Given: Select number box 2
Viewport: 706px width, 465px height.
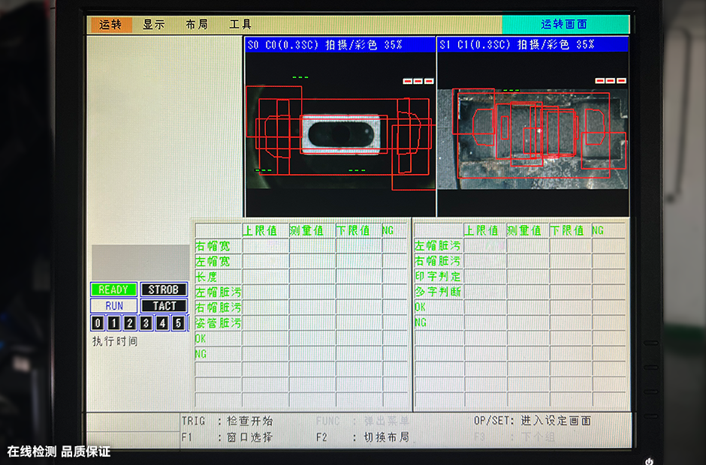Looking at the screenshot, I should [x=130, y=323].
